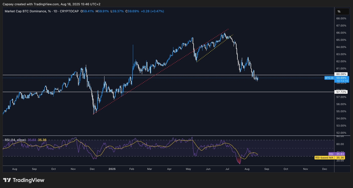The height and width of the screenshot is (188, 353).
Task: Click the 1D interval in chart legend
Action: (x=55, y=11)
